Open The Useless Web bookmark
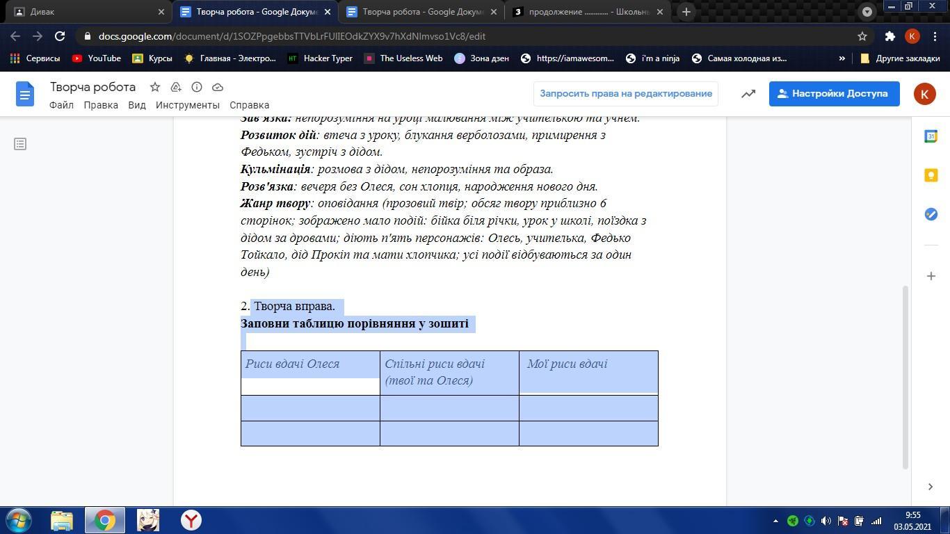Image resolution: width=950 pixels, height=534 pixels. click(403, 58)
